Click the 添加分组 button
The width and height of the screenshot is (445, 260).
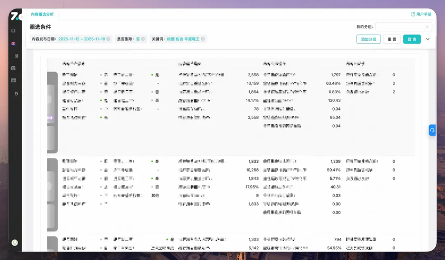368,39
